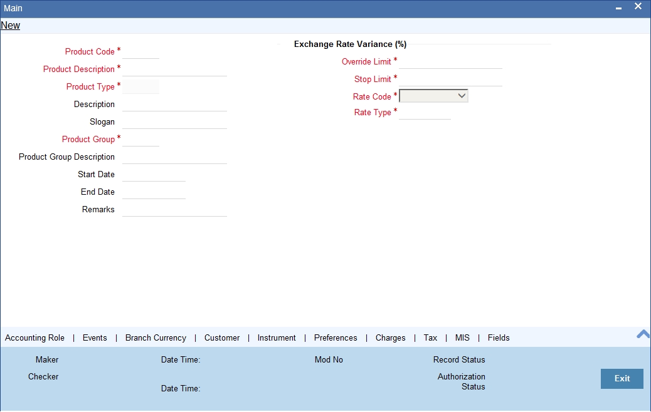Select the Branch Currency tab
Viewport: 651px width, 412px height.
coord(155,337)
